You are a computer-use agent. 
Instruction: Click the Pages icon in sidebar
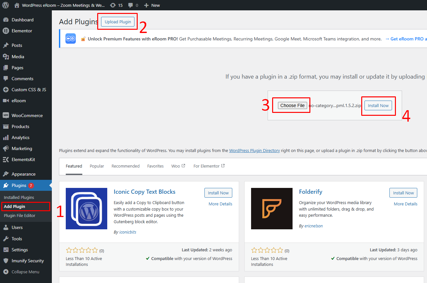(6, 68)
